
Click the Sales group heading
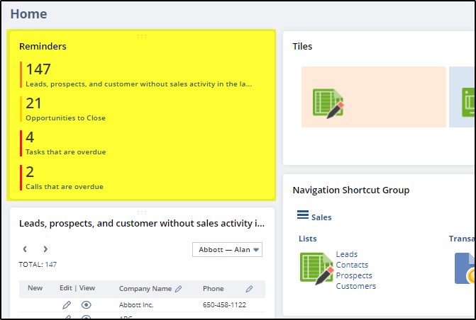click(321, 217)
